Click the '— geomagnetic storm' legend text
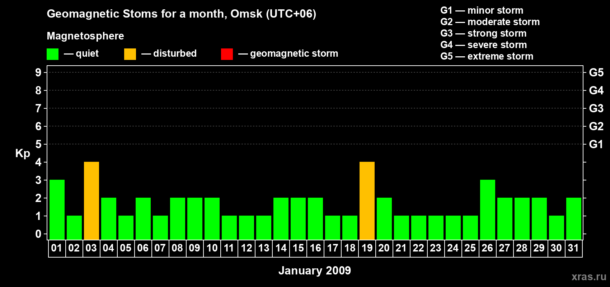 coord(288,54)
